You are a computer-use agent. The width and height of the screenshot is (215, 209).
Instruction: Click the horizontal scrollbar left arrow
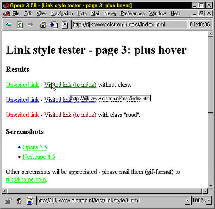click(4, 191)
